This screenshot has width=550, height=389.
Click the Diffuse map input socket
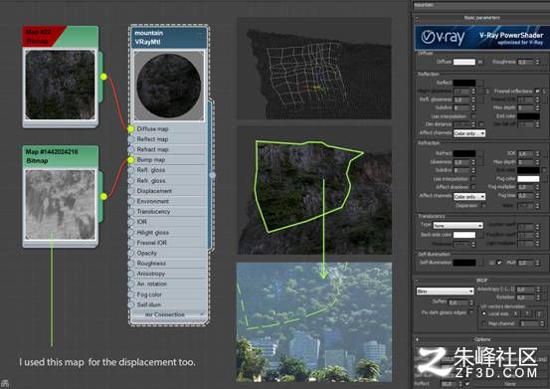click(x=130, y=129)
